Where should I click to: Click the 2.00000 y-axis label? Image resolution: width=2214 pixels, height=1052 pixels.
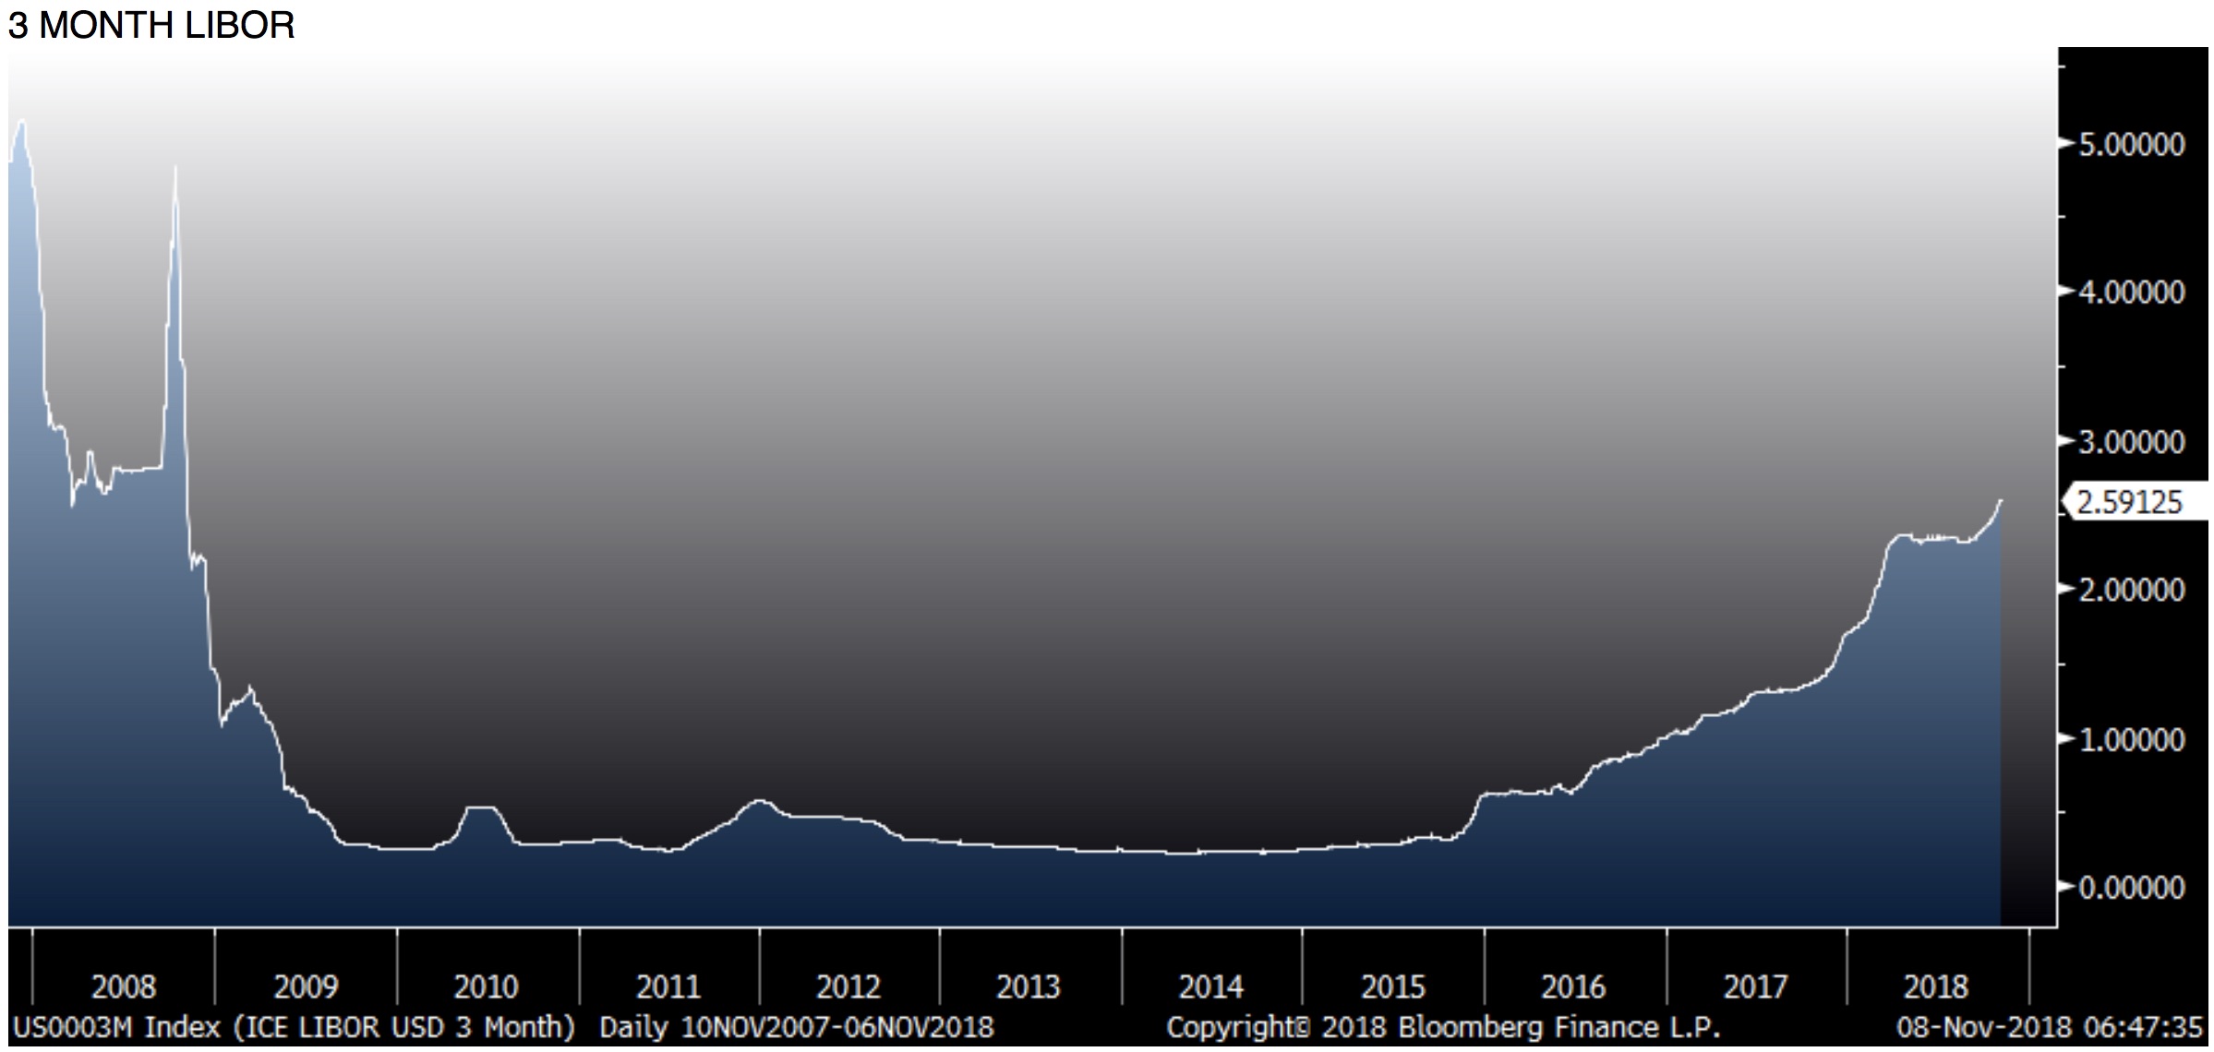point(2131,590)
